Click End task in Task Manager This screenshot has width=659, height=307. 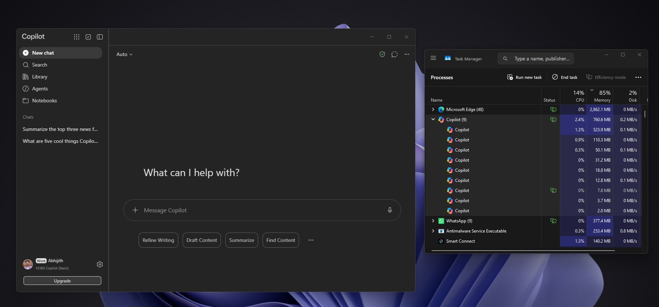(x=565, y=77)
